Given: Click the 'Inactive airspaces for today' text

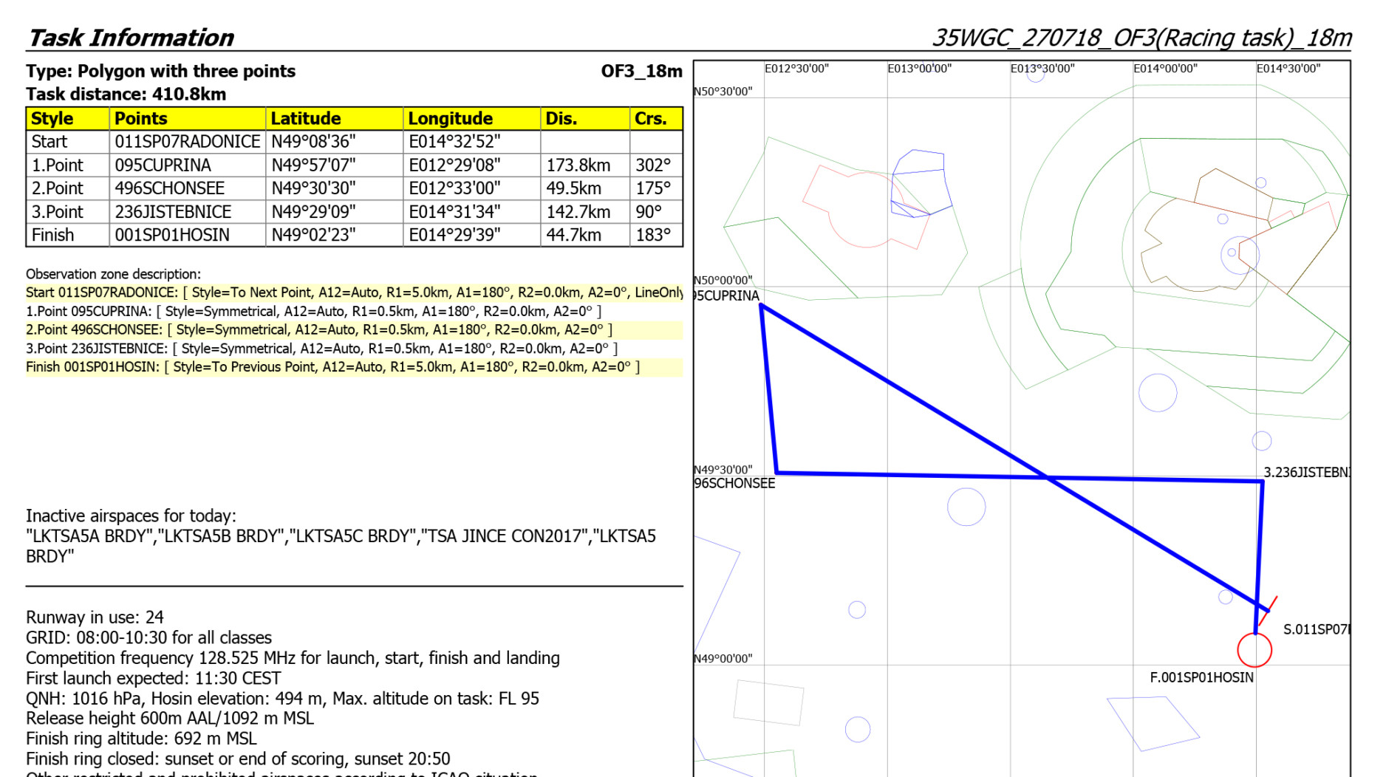Looking at the screenshot, I should (x=131, y=516).
